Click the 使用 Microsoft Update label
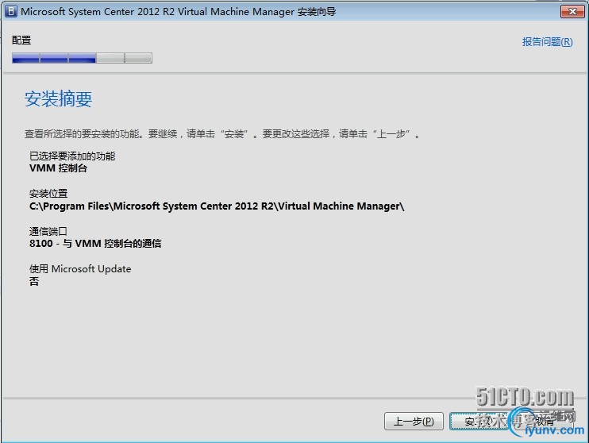The height and width of the screenshot is (443, 589). pyautogui.click(x=80, y=268)
